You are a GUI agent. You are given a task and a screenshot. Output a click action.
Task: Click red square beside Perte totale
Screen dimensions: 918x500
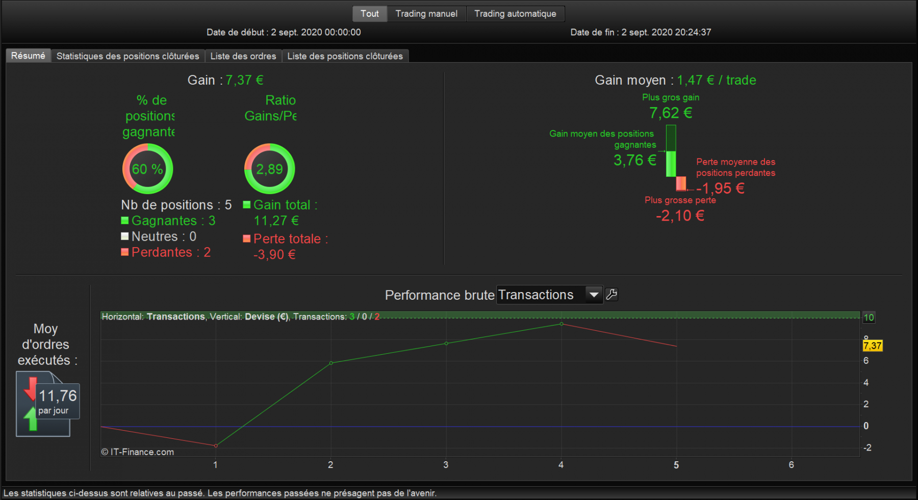click(x=246, y=239)
